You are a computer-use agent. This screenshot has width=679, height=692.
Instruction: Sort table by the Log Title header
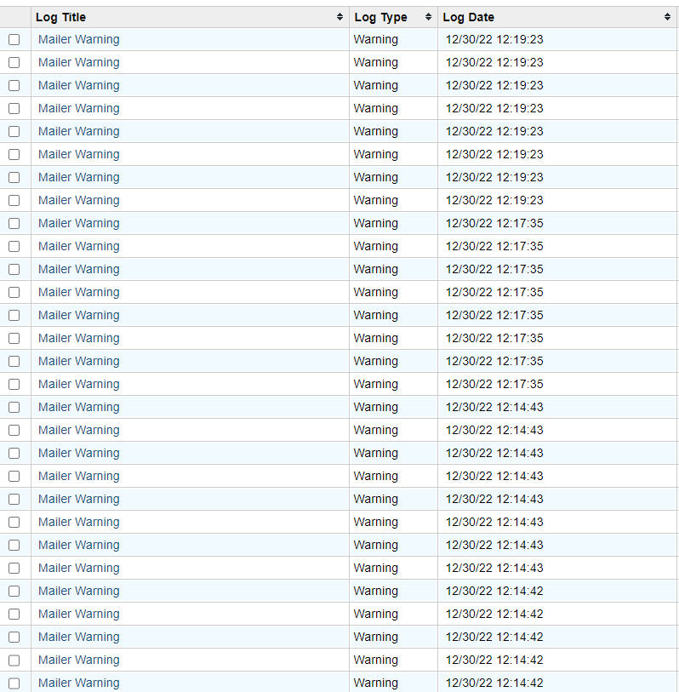[x=61, y=17]
